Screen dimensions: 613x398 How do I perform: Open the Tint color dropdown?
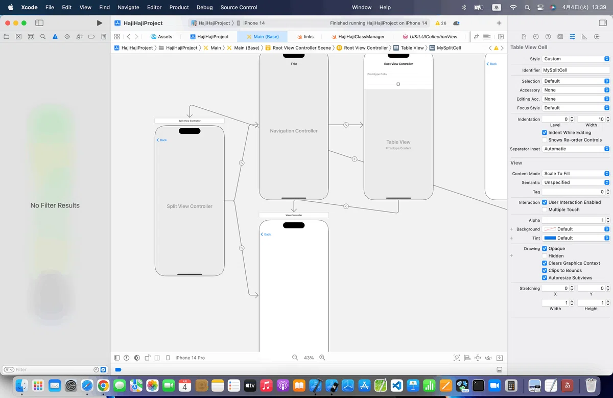pyautogui.click(x=576, y=238)
